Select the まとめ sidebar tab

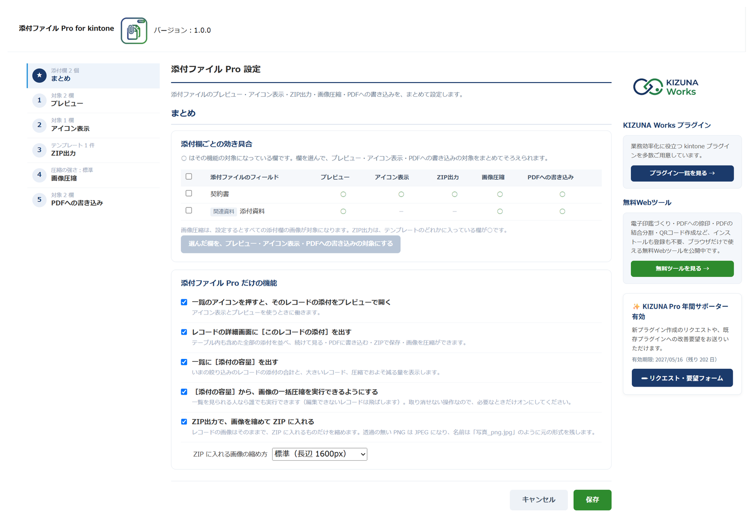(93, 76)
